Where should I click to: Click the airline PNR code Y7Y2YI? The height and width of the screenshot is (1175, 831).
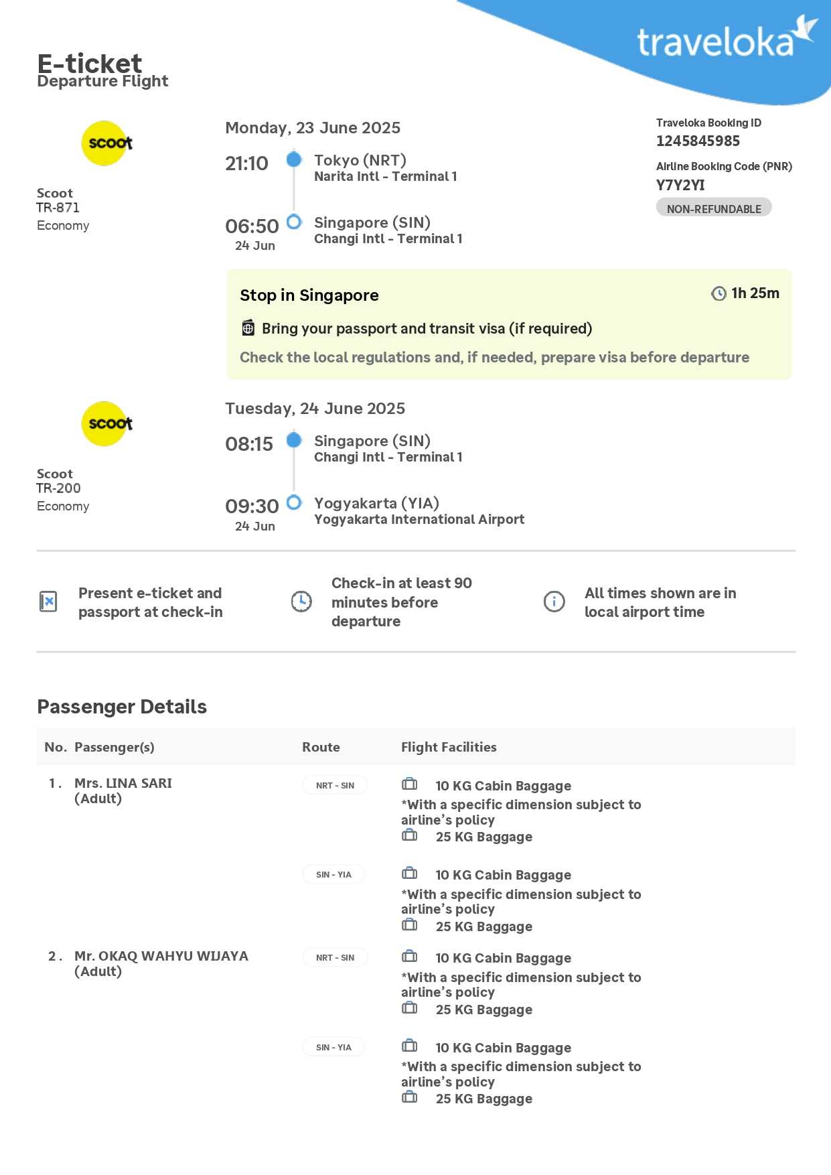click(680, 185)
